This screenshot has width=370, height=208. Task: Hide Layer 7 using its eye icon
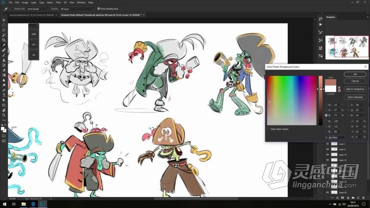(327, 144)
